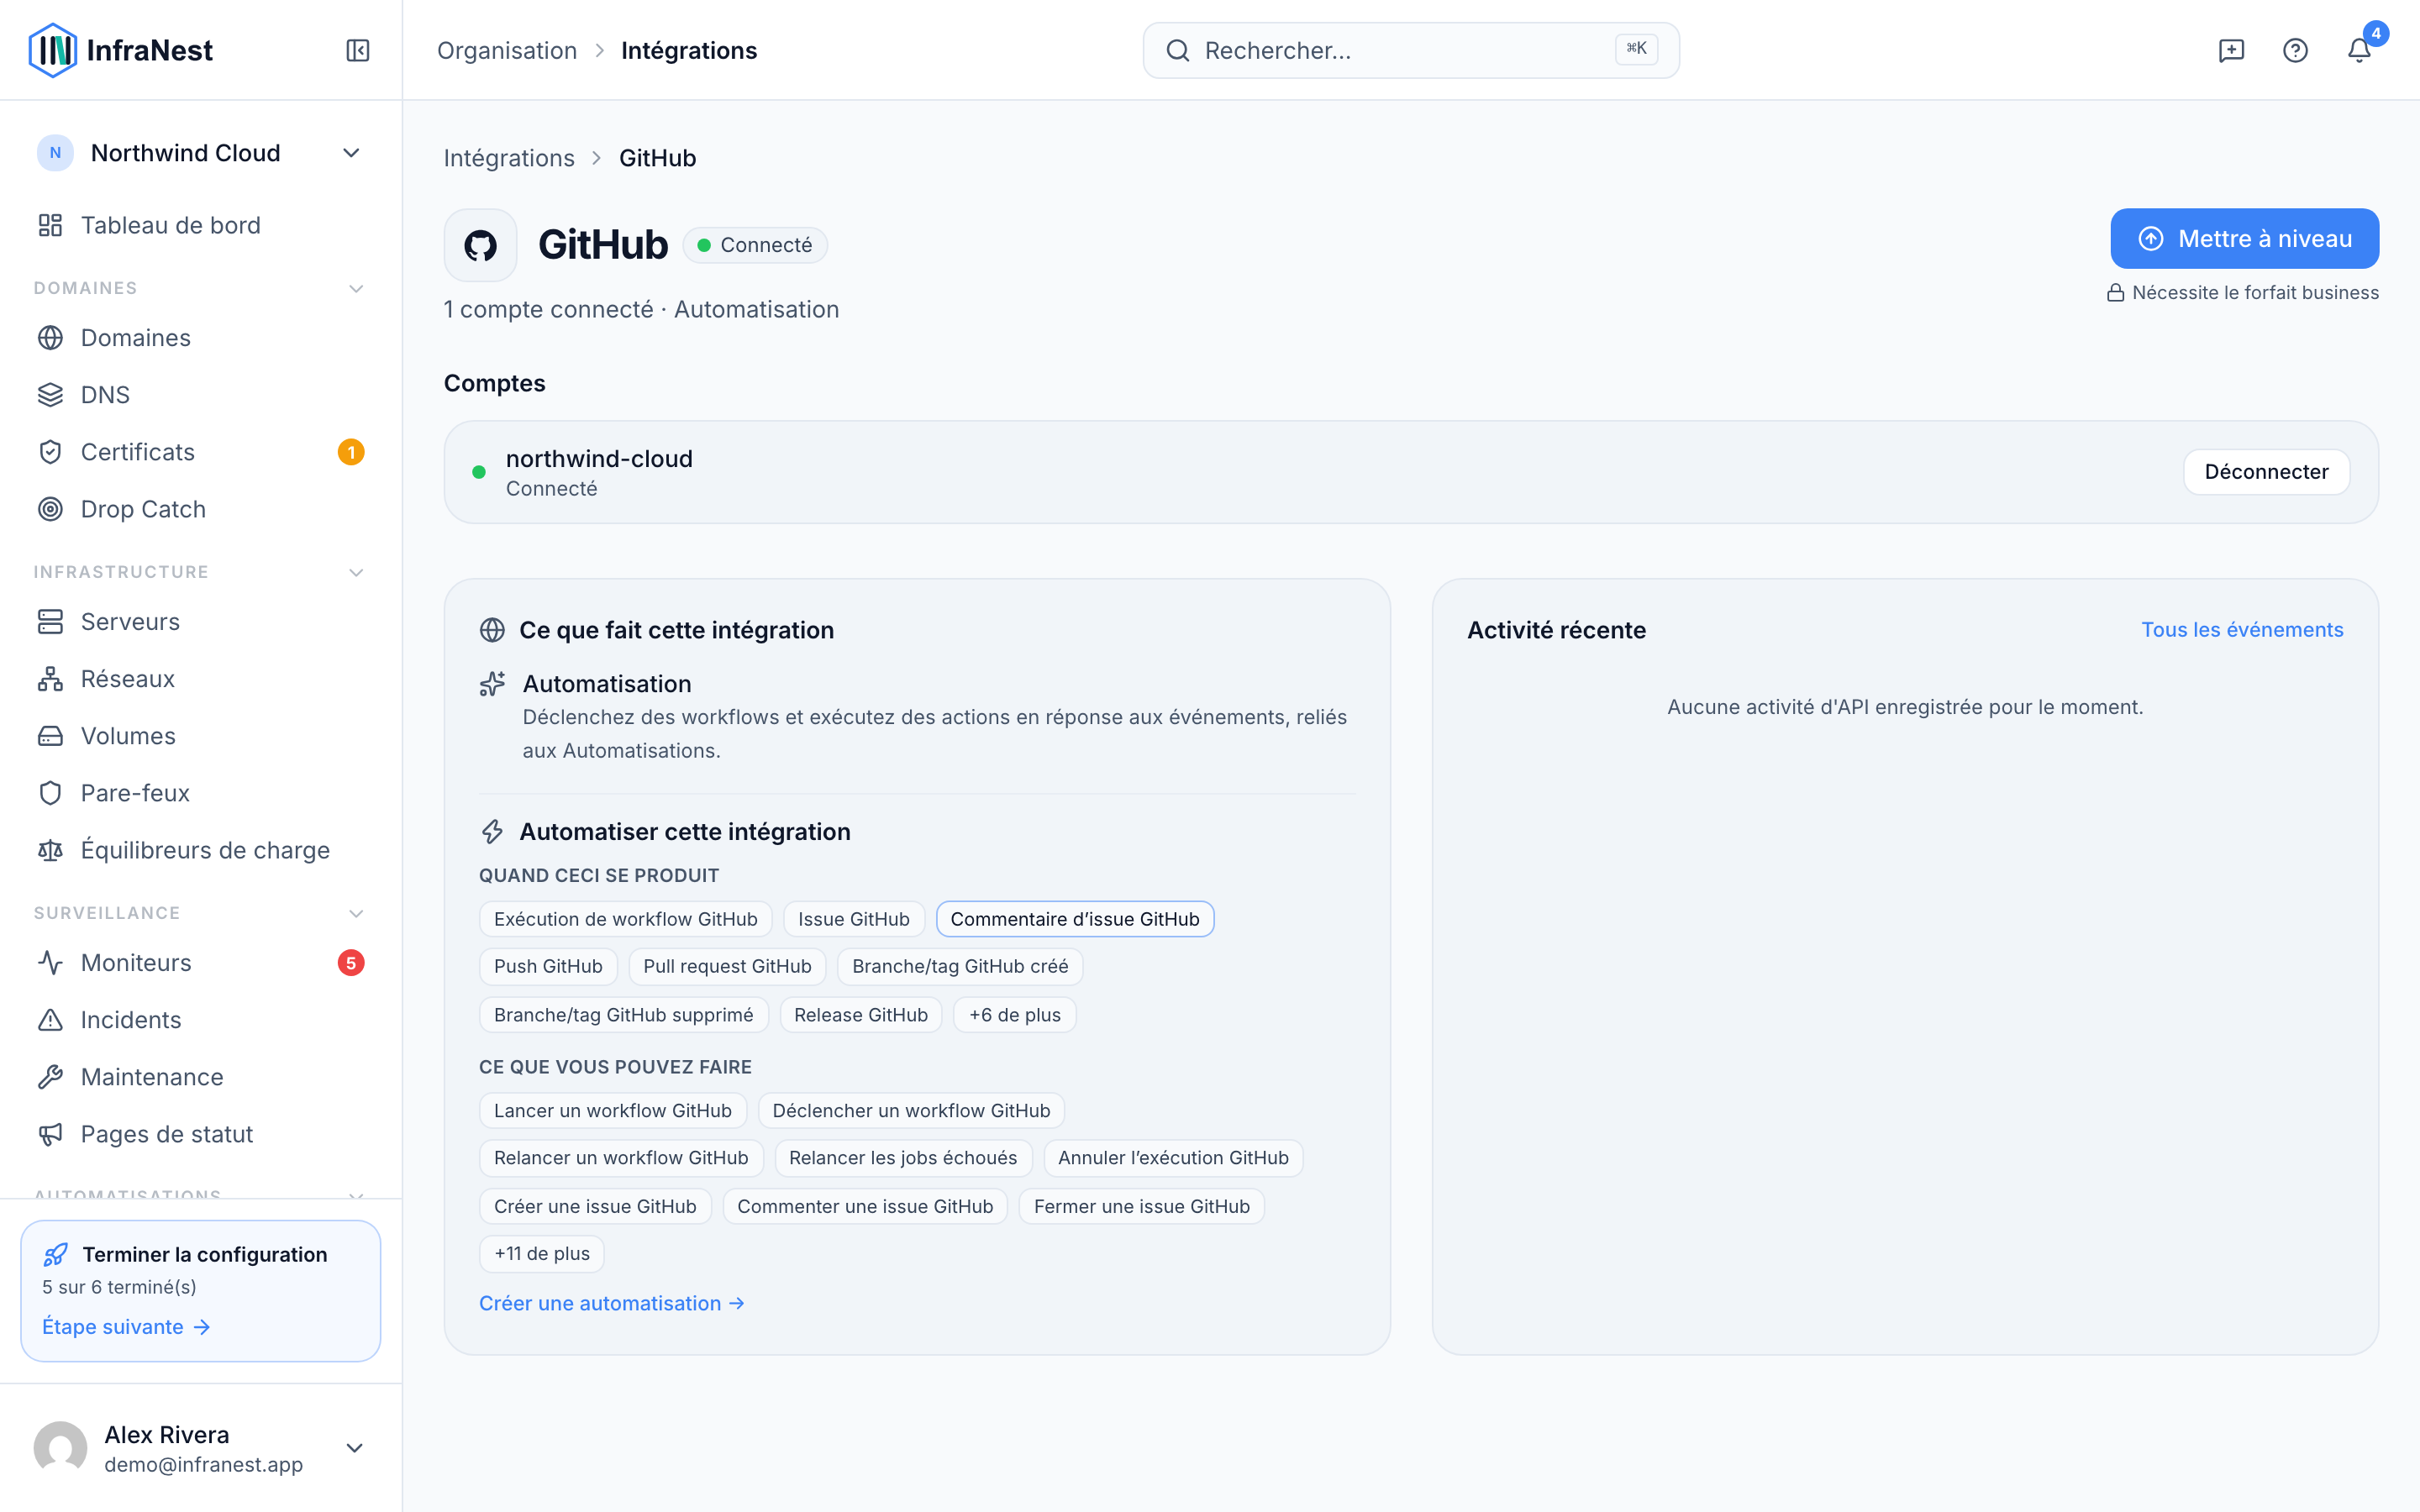The width and height of the screenshot is (2420, 1512).
Task: Expand the Northwind Cloud organisation switcher
Action: (x=200, y=153)
